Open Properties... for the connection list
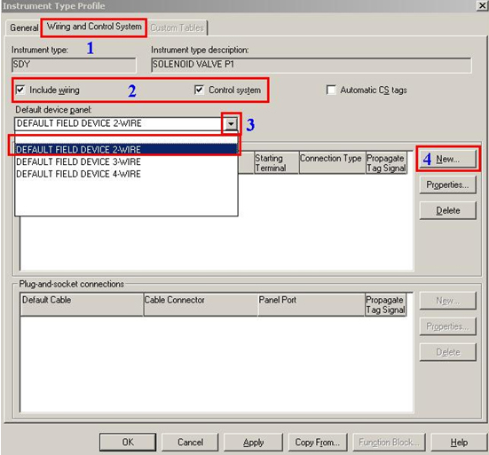 448,184
